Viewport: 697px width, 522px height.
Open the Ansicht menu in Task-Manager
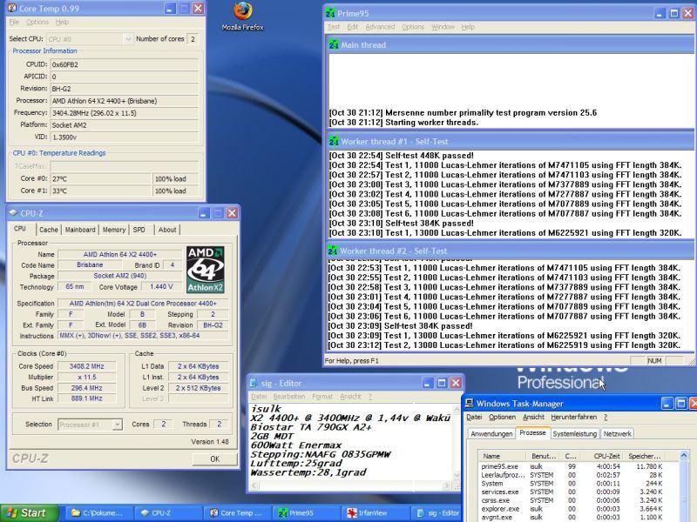(533, 418)
